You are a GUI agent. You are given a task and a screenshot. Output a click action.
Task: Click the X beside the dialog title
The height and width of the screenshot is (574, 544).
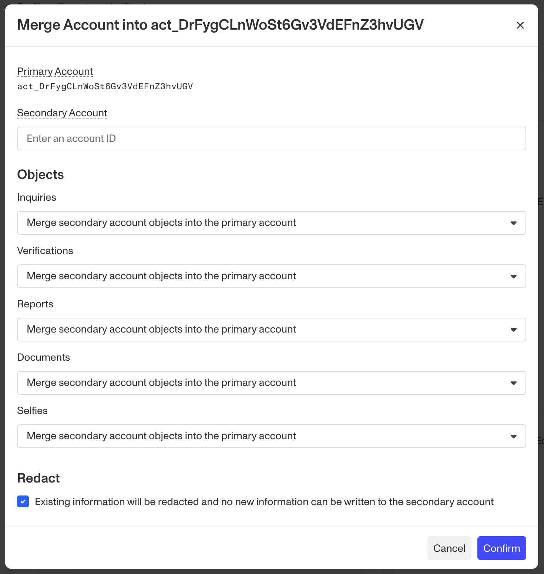tap(520, 25)
